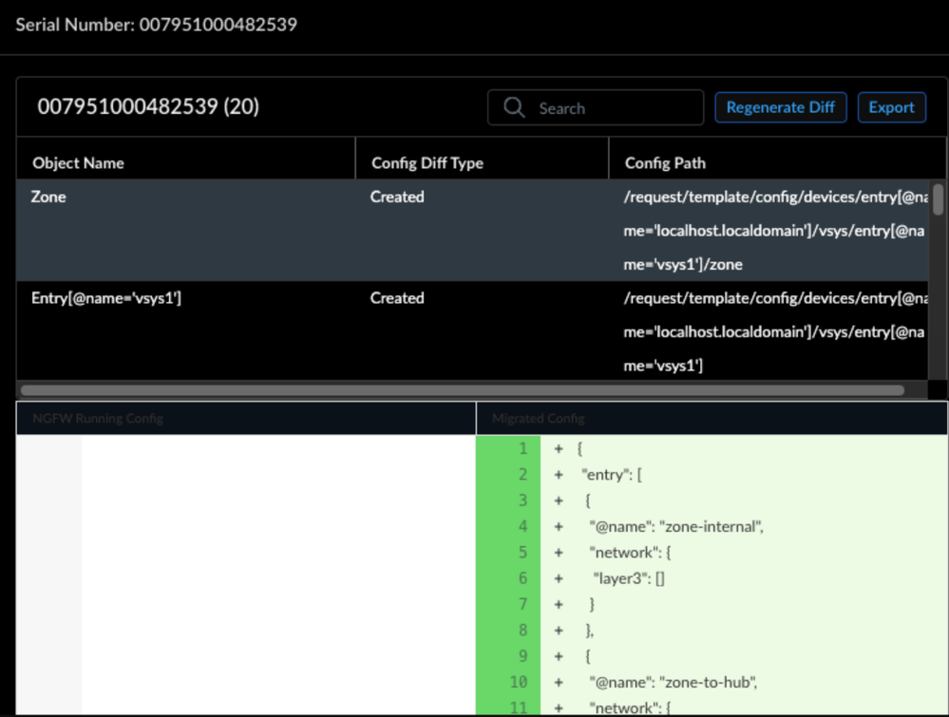This screenshot has width=949, height=717.
Task: Click the Zone row's config path ending in /zone
Action: click(775, 231)
